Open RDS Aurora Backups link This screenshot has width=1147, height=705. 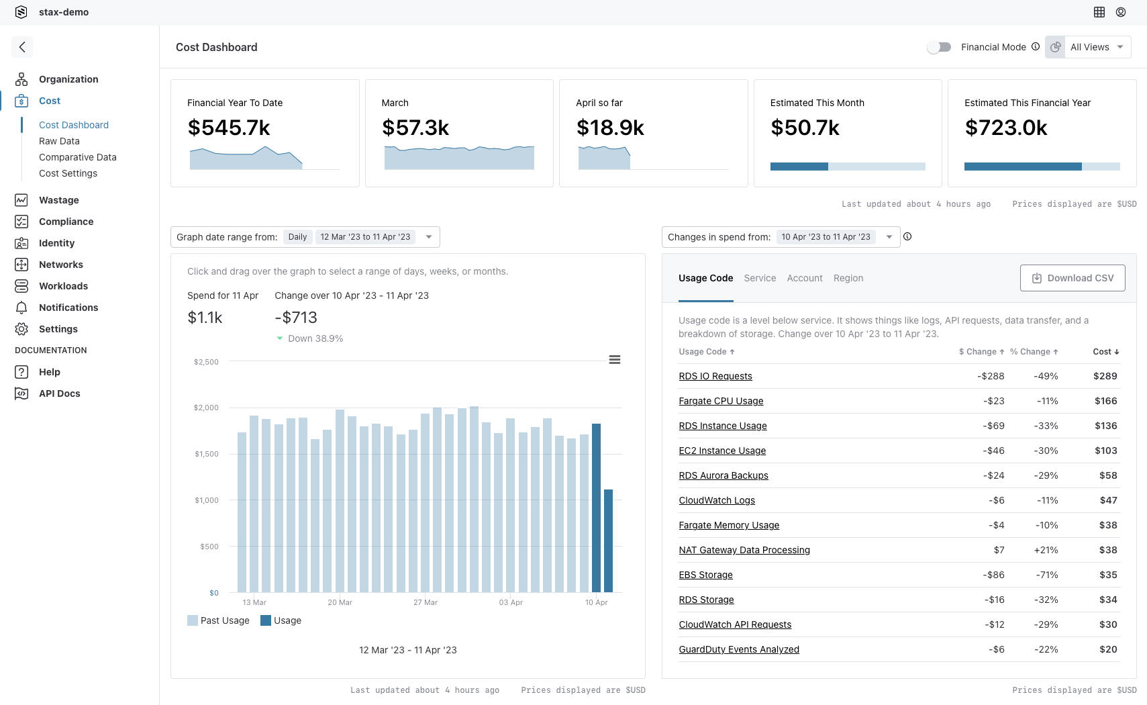pos(724,475)
